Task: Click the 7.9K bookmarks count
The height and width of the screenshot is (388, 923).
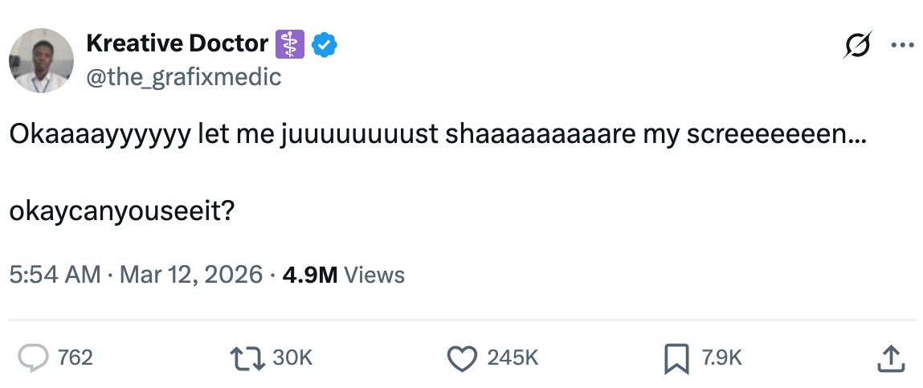Action: (722, 357)
